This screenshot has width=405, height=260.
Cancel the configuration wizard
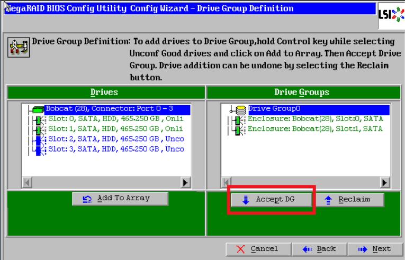point(258,249)
